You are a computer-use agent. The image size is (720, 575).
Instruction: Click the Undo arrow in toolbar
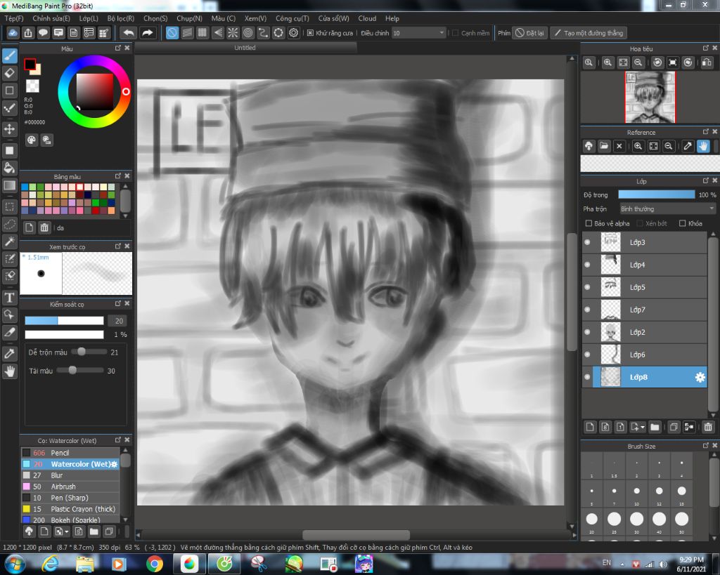click(129, 33)
